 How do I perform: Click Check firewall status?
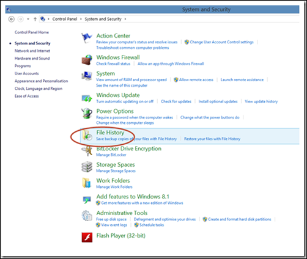(113, 64)
